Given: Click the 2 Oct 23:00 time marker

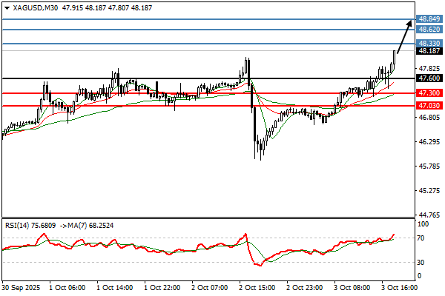Looking at the screenshot, I should click(x=306, y=285).
